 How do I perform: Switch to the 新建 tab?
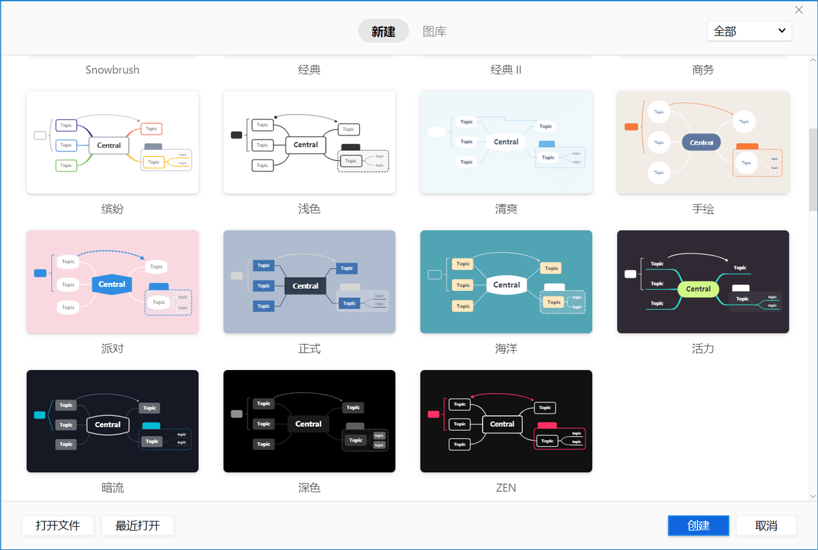pos(383,31)
